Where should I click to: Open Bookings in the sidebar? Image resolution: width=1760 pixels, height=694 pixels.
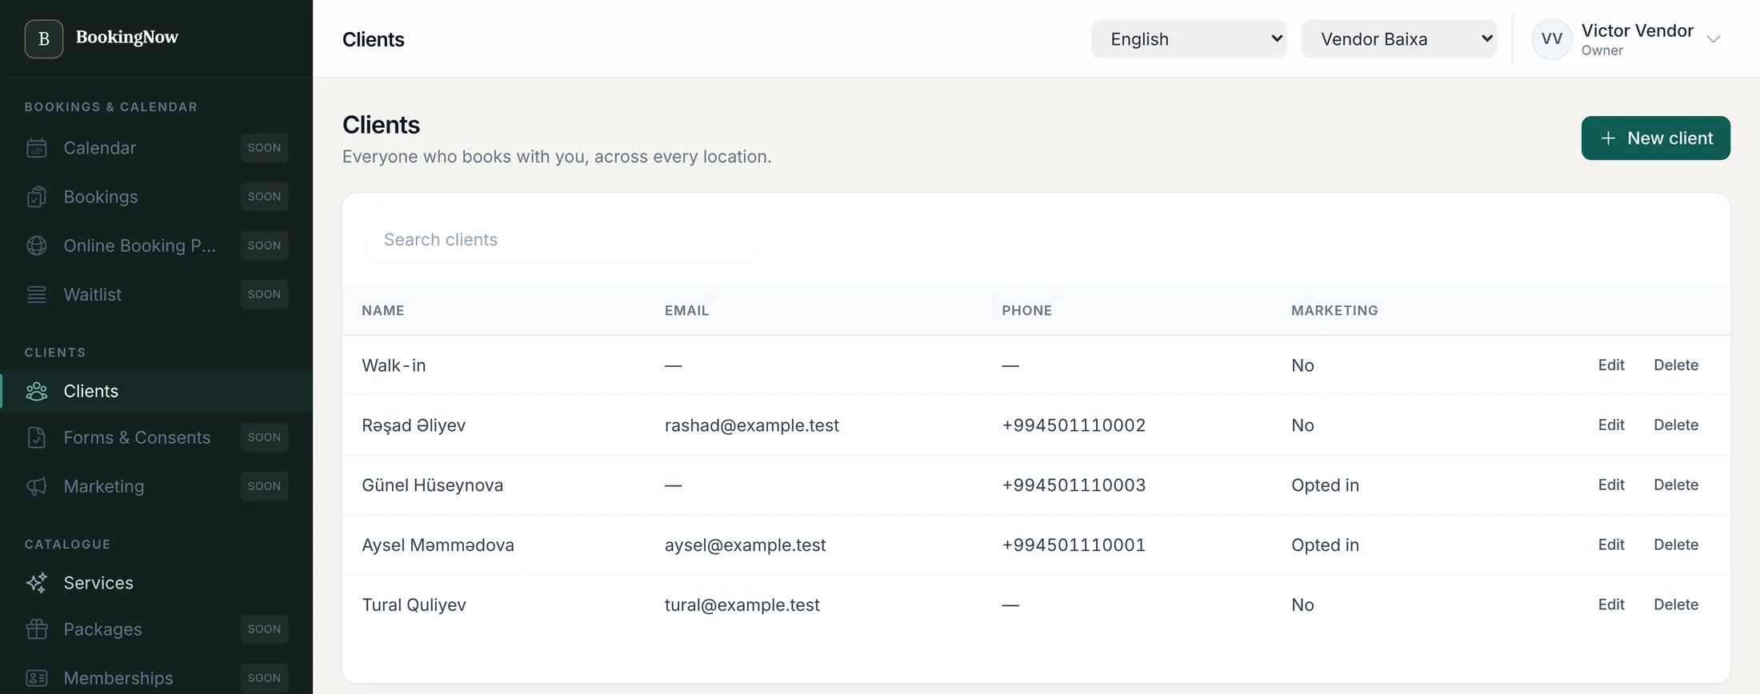(x=156, y=197)
